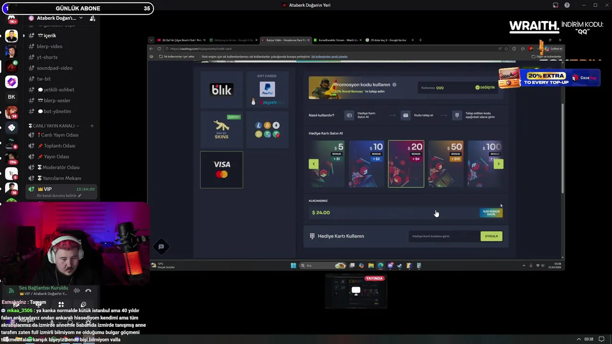Click the UYGULA gift card button
Image resolution: width=612 pixels, height=344 pixels.
pyautogui.click(x=491, y=236)
